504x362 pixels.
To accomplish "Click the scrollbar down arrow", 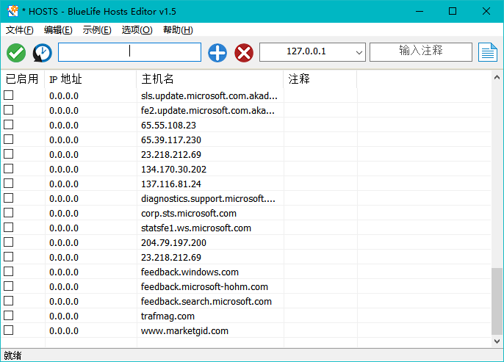I will [x=497, y=341].
